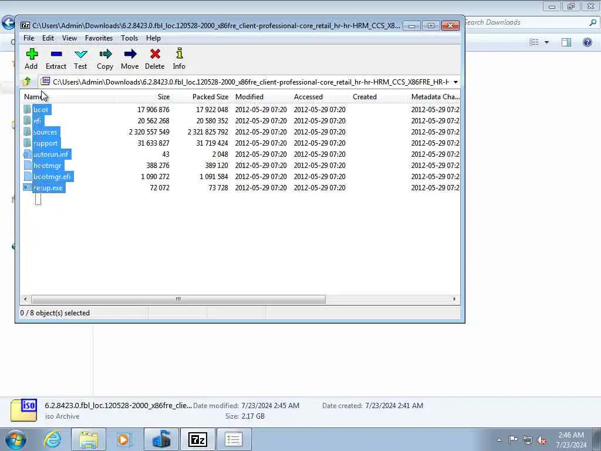Go up one folder level icon
This screenshot has width=601, height=451.
pos(27,82)
